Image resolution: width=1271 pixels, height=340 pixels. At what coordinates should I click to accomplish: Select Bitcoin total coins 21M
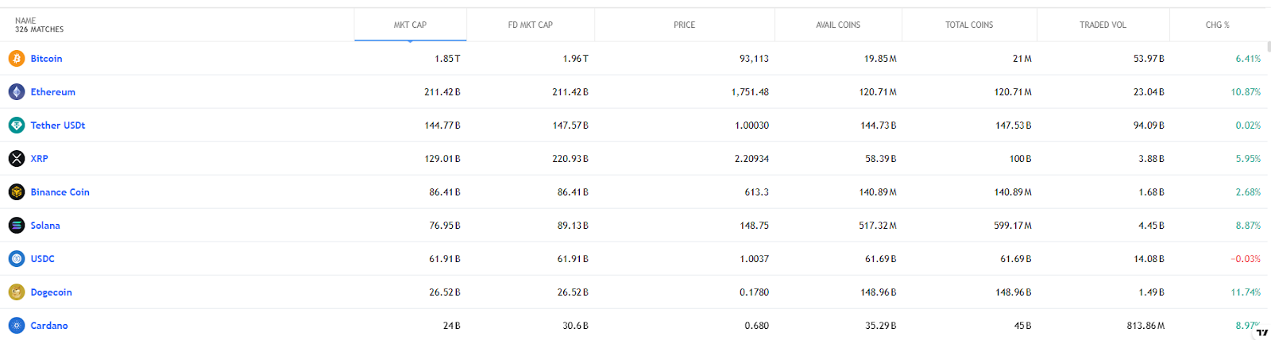(1022, 59)
